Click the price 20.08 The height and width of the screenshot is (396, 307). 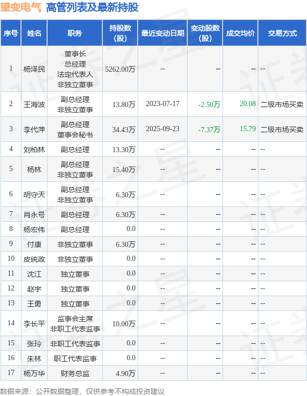pyautogui.click(x=248, y=103)
